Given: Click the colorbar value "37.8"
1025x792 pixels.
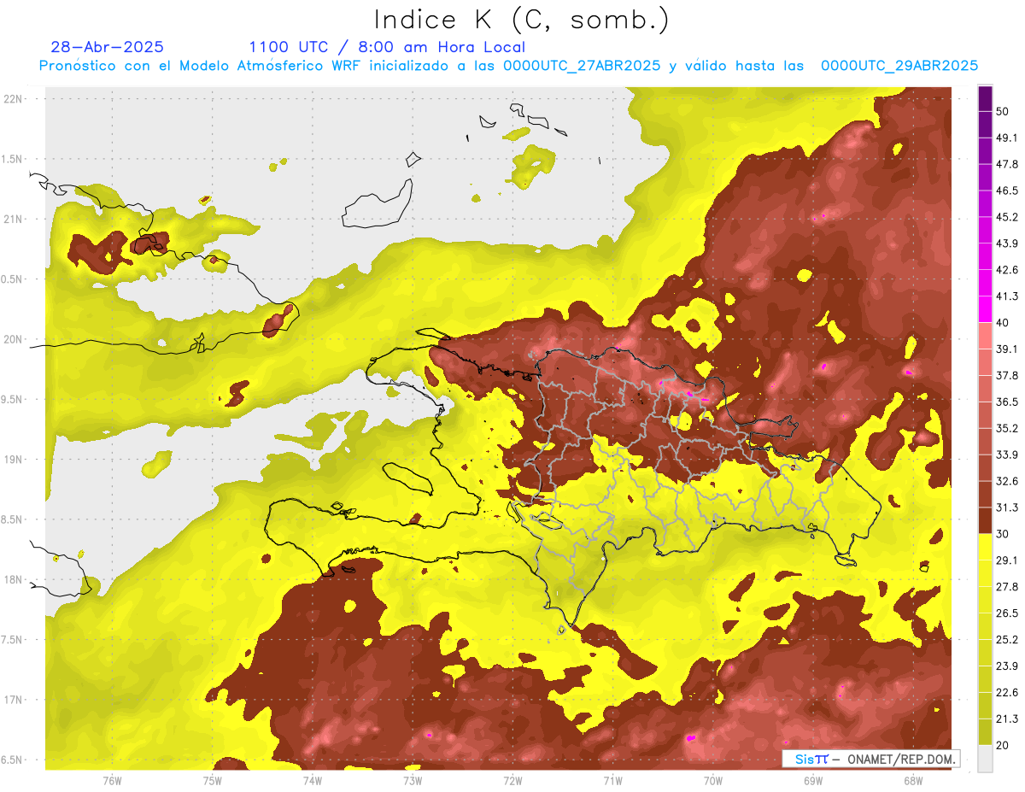Looking at the screenshot, I should 1007,376.
